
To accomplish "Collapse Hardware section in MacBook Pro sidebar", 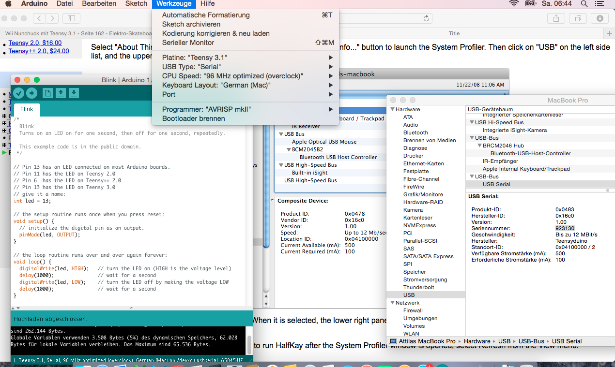I will click(x=392, y=109).
